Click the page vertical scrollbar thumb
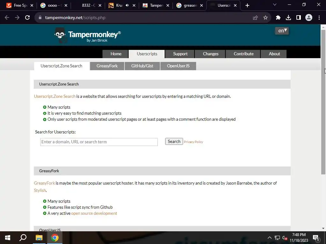The height and width of the screenshot is (244, 326). click(x=323, y=102)
